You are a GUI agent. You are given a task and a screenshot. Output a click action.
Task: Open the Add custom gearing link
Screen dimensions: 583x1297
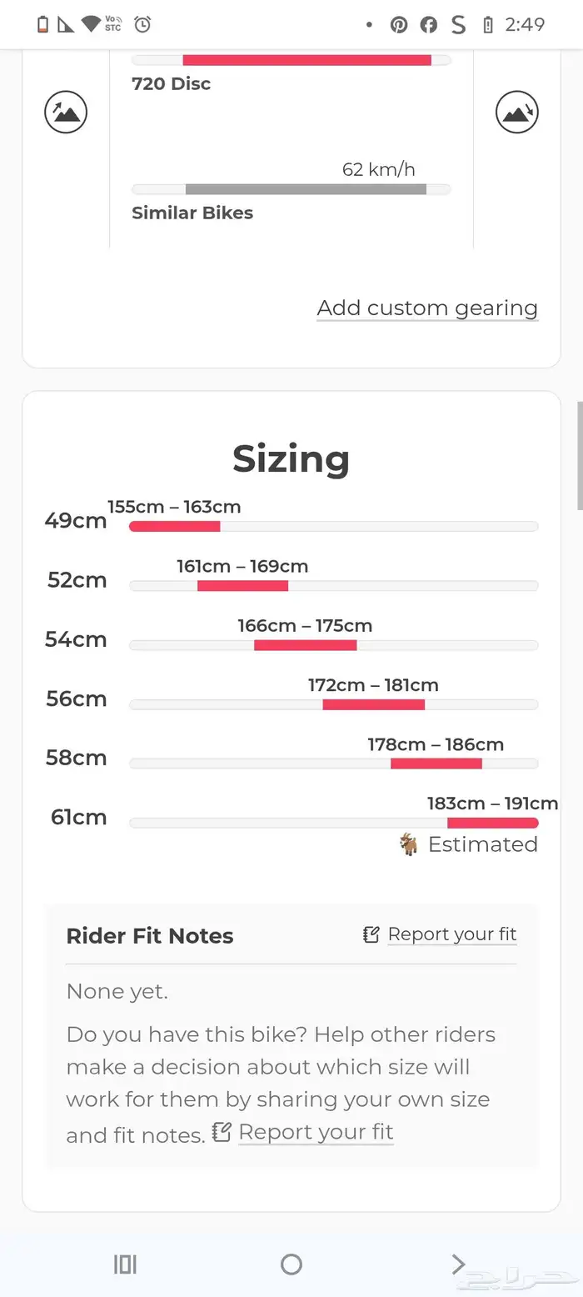[427, 308]
